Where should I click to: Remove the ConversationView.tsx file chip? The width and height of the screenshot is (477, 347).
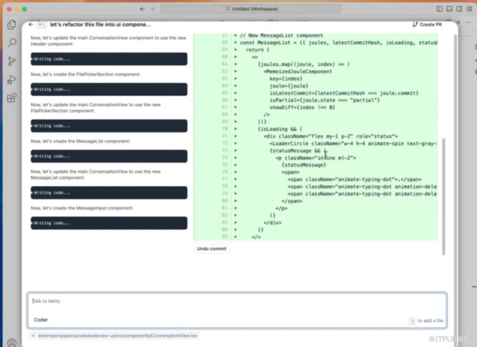(x=33, y=336)
